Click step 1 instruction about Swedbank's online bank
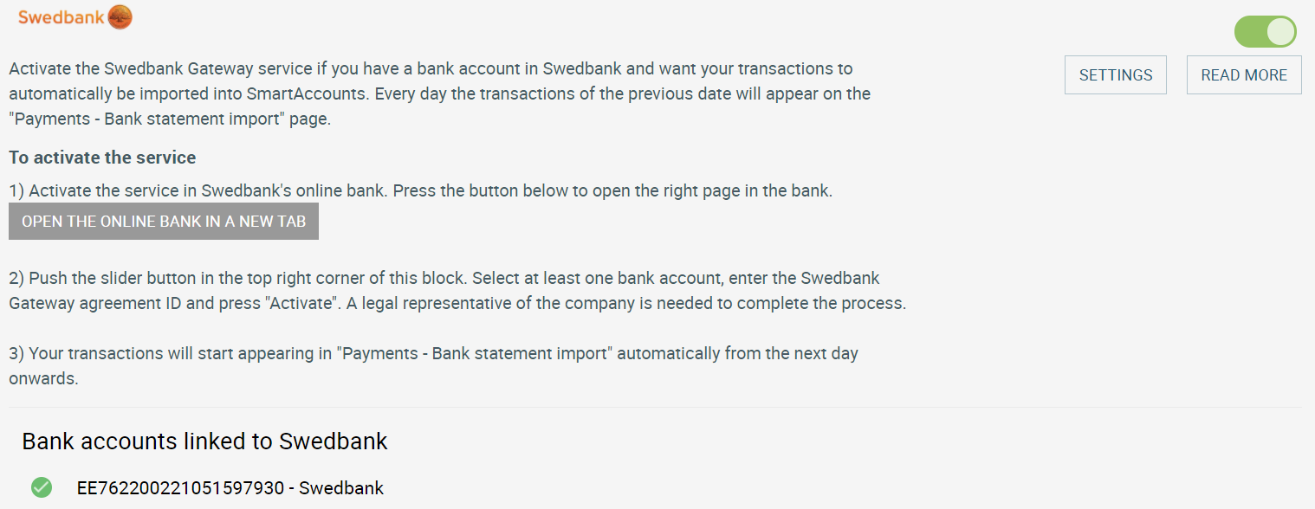Screen dimensions: 1315x509 click(x=420, y=191)
